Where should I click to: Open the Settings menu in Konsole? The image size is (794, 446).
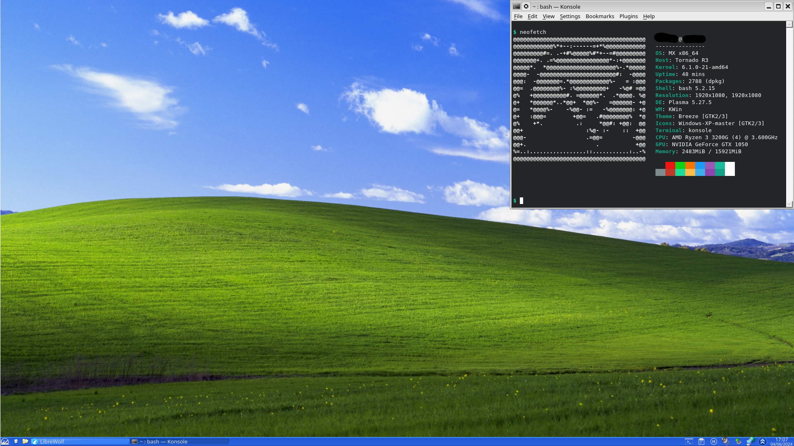570,17
